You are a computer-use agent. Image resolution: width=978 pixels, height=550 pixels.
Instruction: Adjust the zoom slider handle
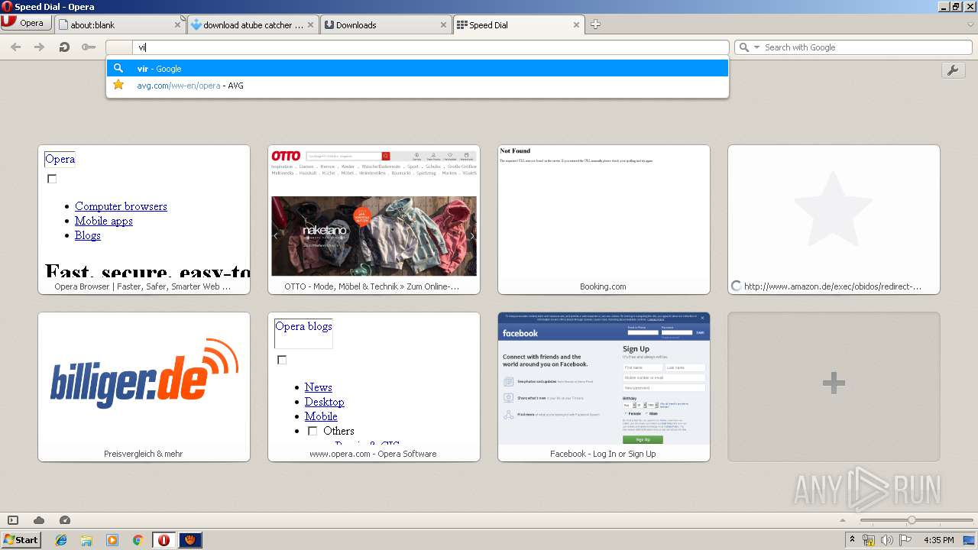point(912,520)
